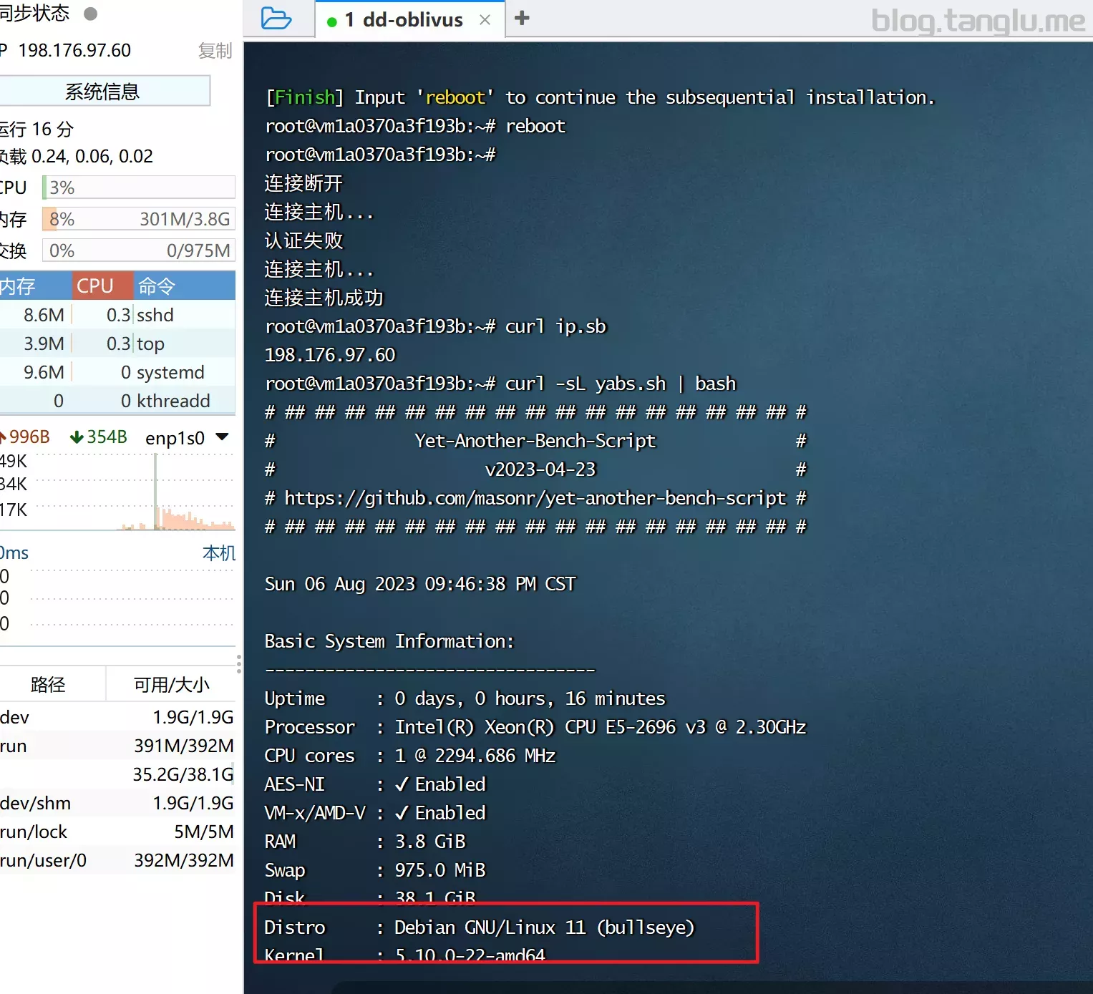Image resolution: width=1093 pixels, height=994 pixels.
Task: Select the sshd process row
Action: tap(117, 315)
